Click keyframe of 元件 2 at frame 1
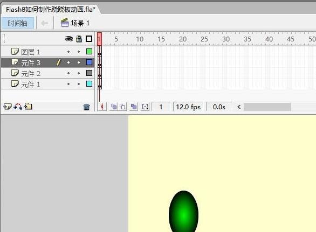 point(99,73)
